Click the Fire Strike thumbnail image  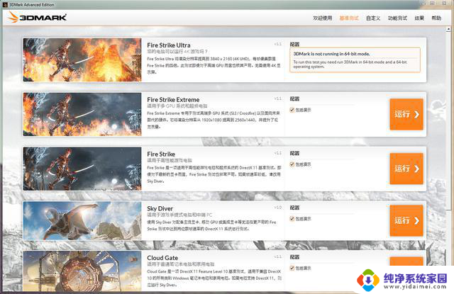[82, 169]
